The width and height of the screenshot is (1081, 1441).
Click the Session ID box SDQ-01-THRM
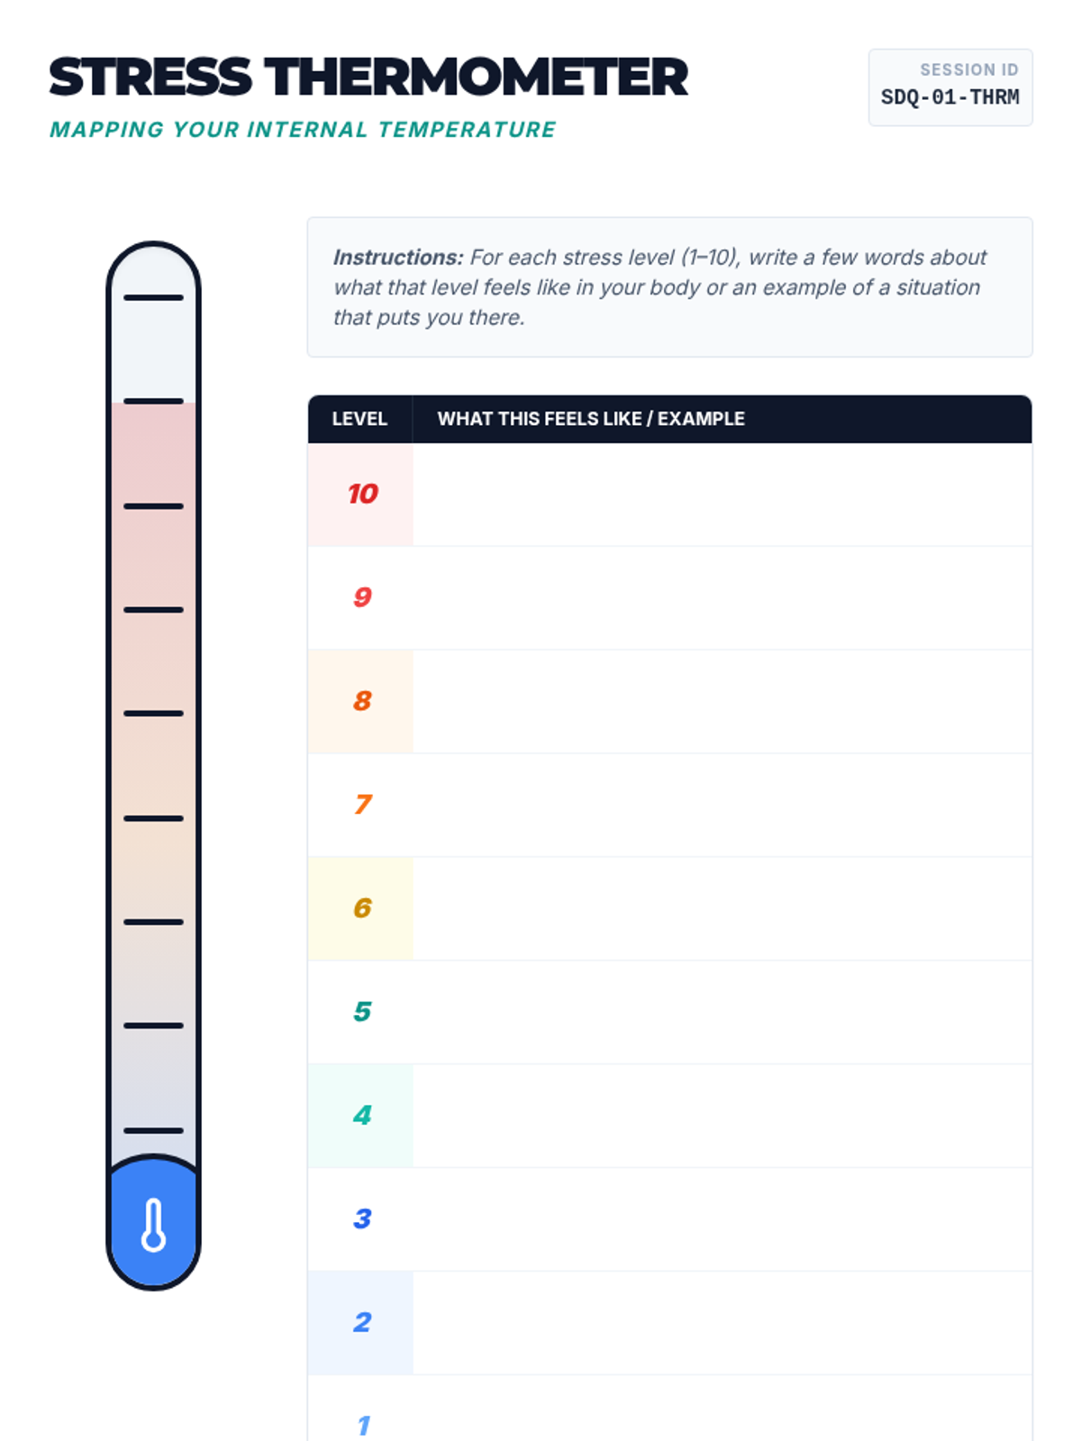(949, 87)
